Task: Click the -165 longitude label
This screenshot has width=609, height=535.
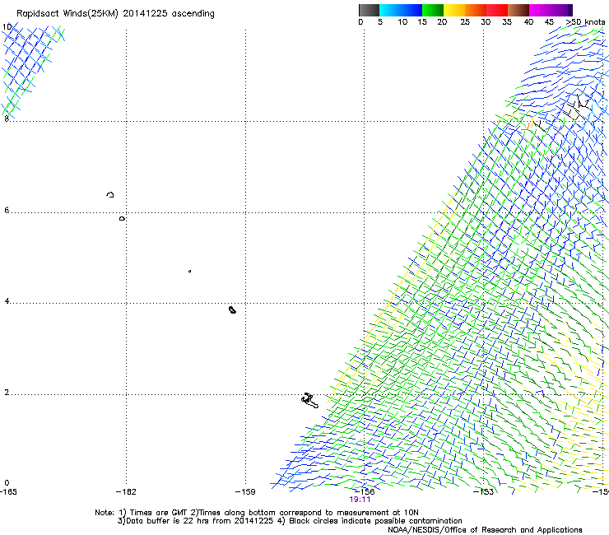Action: pos(8,492)
